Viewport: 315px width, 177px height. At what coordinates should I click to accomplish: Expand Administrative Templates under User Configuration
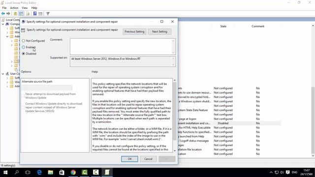click(7, 87)
